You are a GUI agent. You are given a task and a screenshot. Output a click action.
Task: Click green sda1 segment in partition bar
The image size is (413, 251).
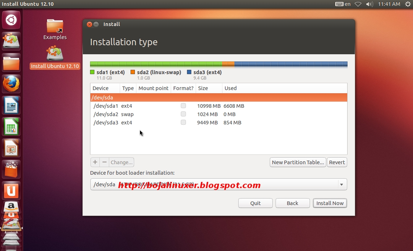[156, 64]
